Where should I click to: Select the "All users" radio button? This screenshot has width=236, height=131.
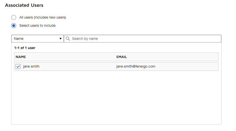(x=14, y=17)
